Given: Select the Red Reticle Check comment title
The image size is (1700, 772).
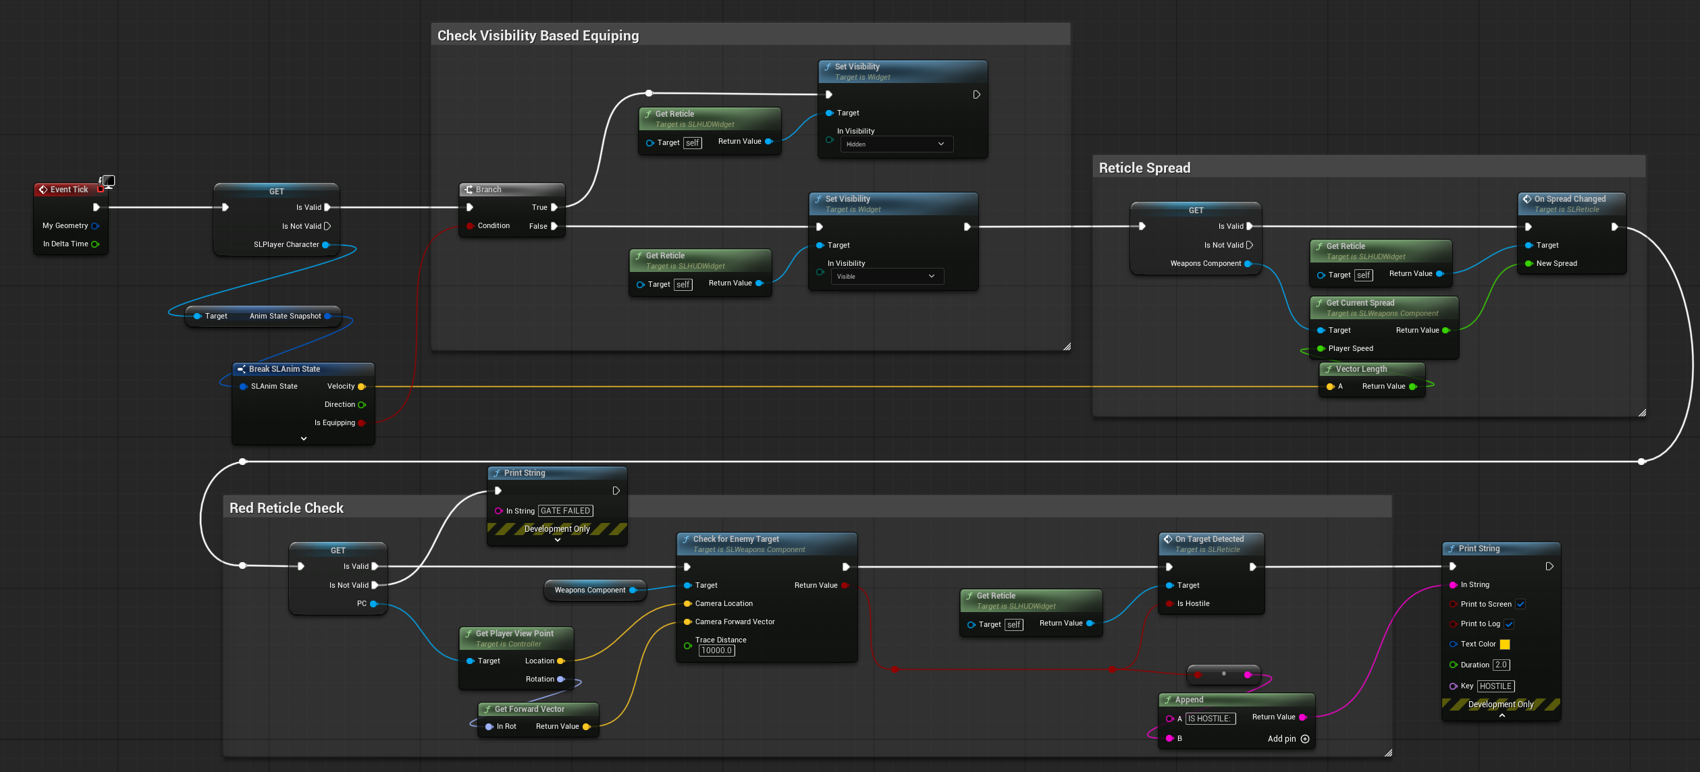Looking at the screenshot, I should click(x=286, y=508).
